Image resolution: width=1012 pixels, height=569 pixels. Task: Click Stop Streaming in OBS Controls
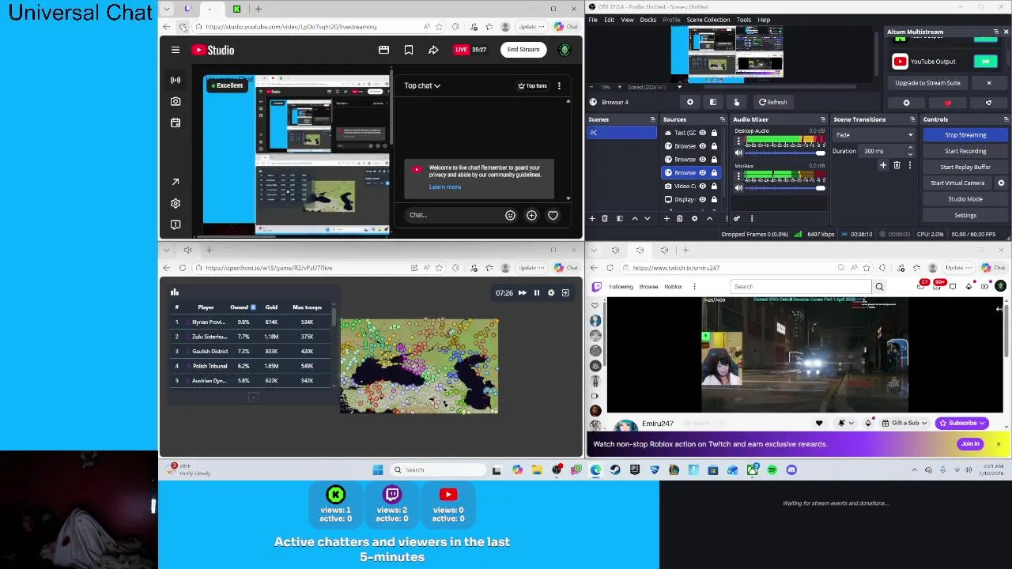coord(965,135)
